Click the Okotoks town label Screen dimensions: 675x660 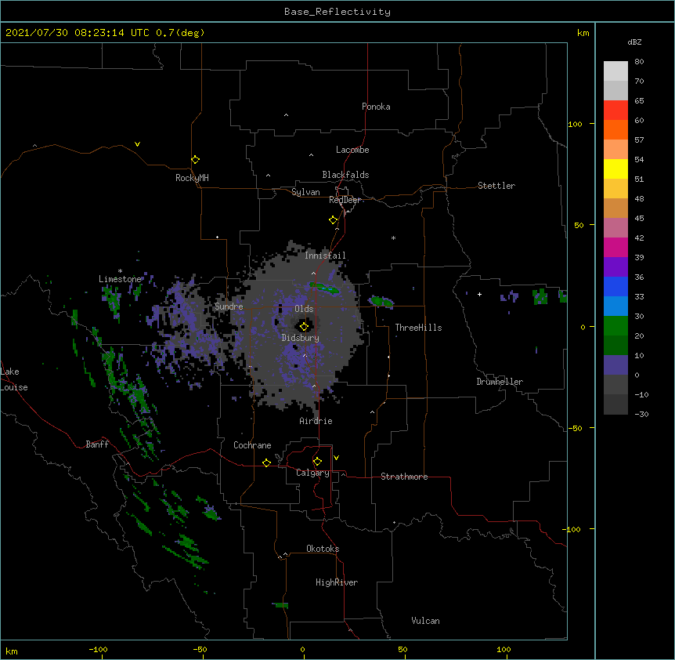[323, 549]
